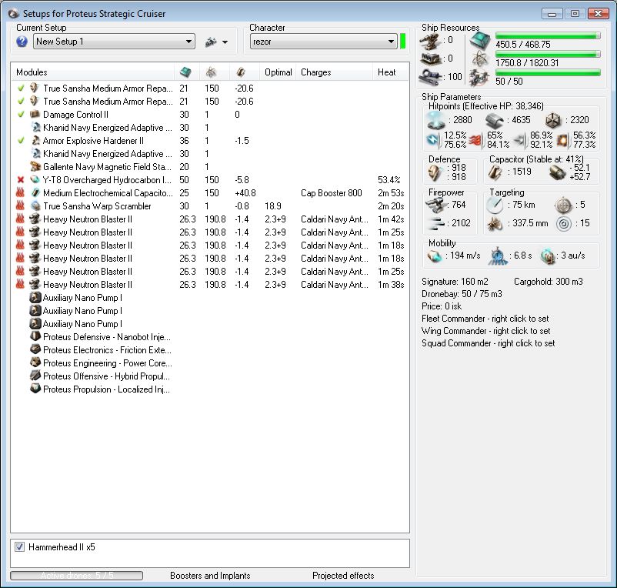Click the max velocity icon showing 194 m/s
617x588 pixels.
coord(435,256)
